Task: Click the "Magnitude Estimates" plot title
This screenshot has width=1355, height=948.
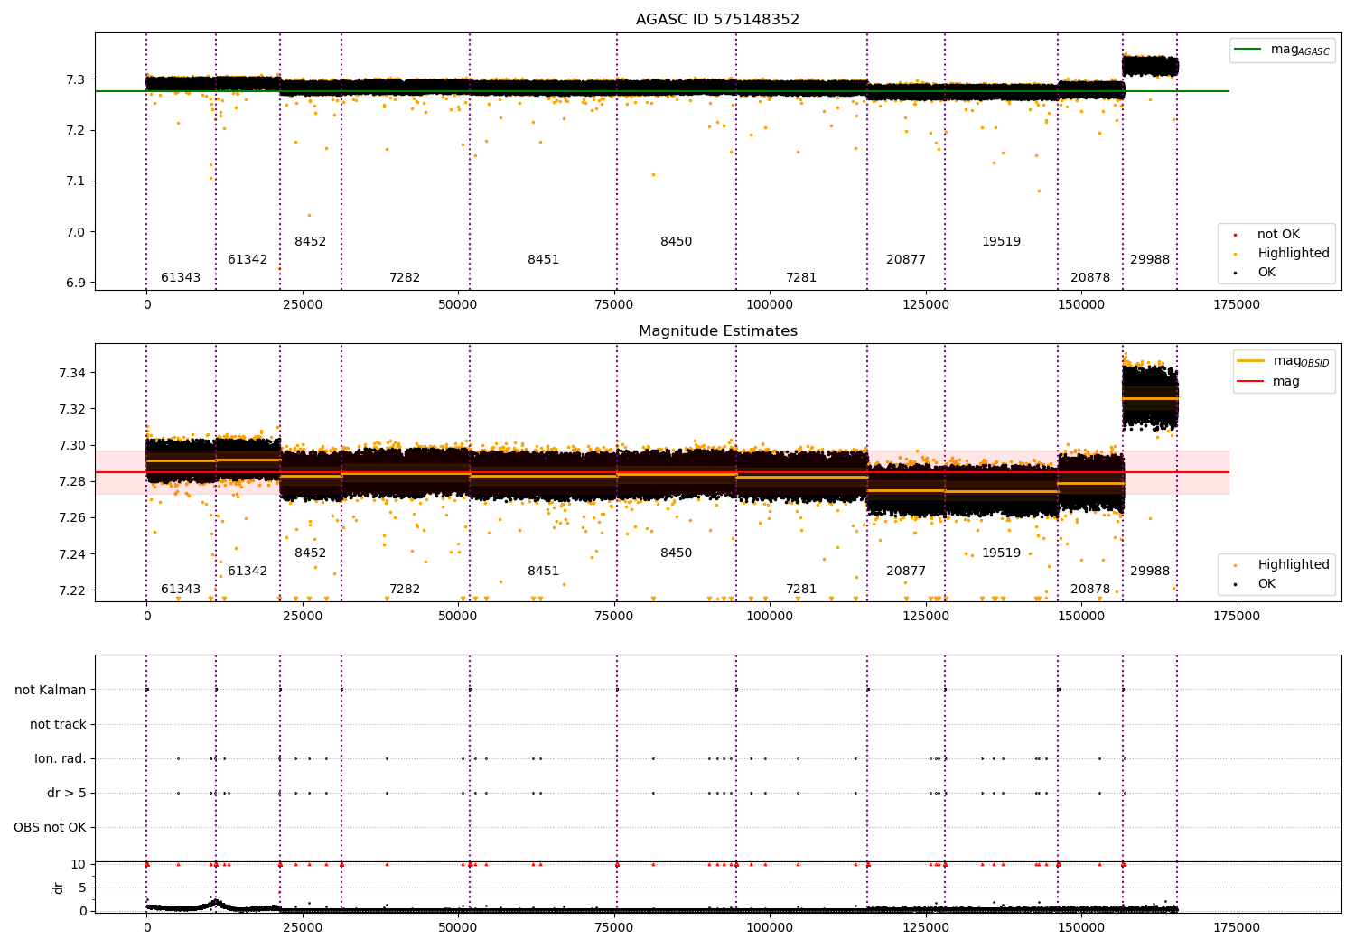Action: click(x=717, y=331)
